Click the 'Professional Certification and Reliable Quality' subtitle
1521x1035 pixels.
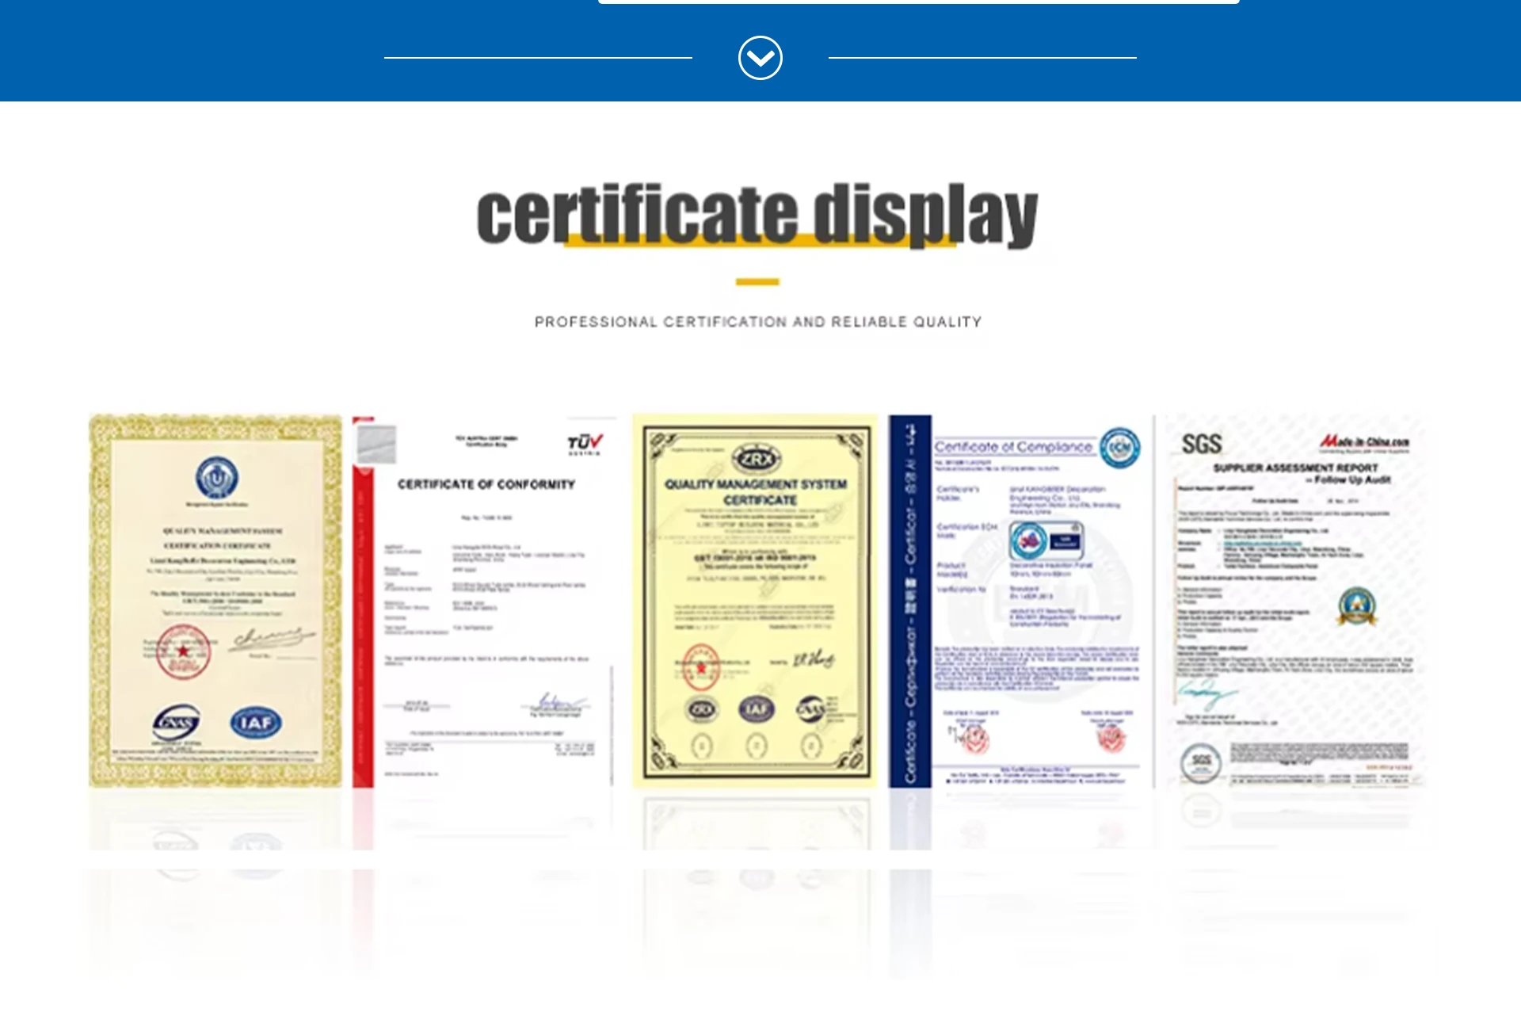(x=758, y=322)
